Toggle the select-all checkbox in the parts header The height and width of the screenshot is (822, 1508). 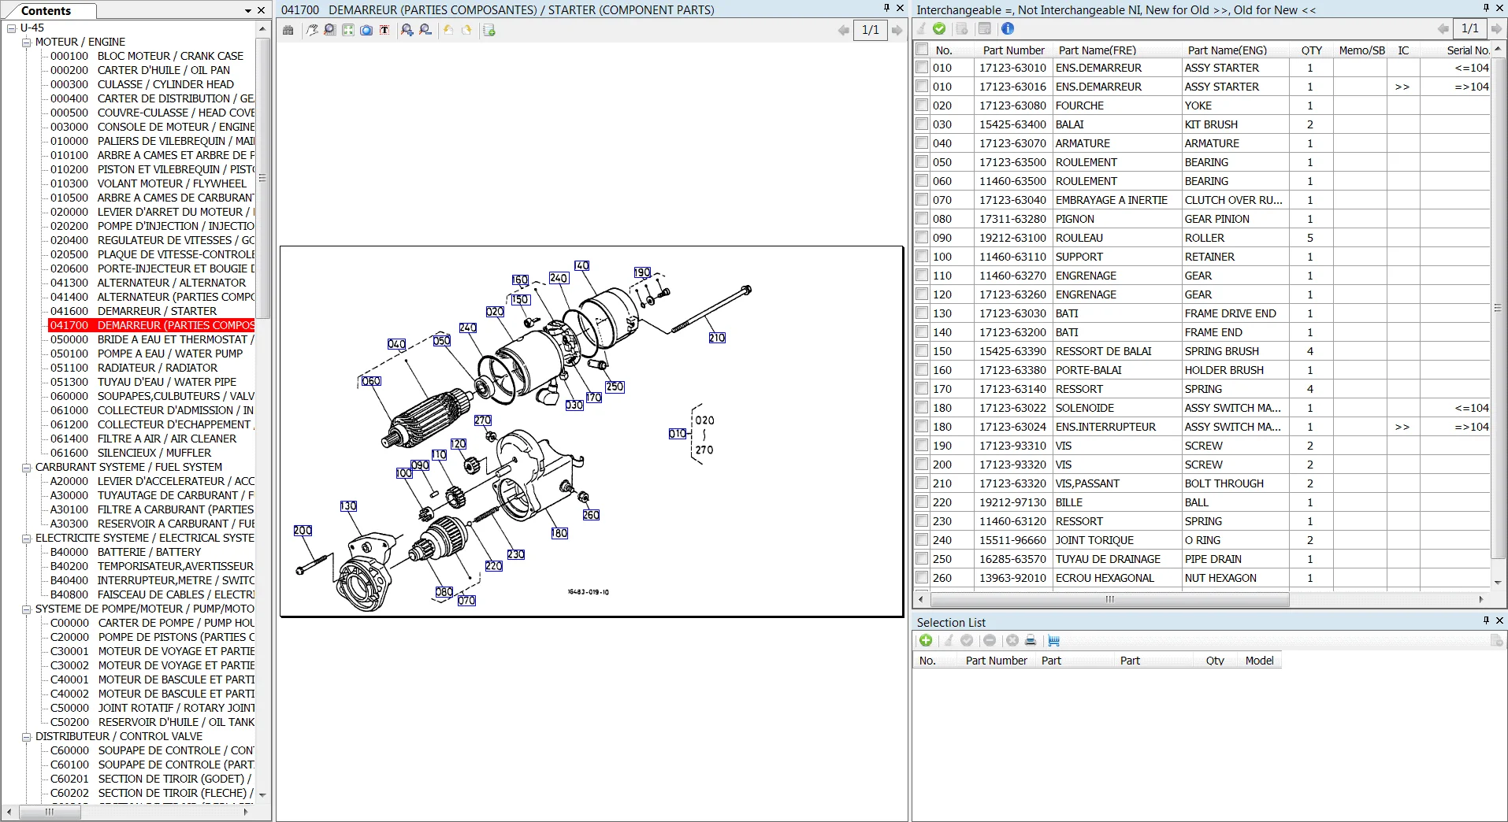click(x=922, y=50)
